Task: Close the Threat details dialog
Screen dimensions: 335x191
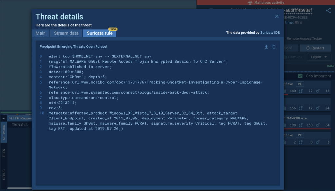Action: 277,16
